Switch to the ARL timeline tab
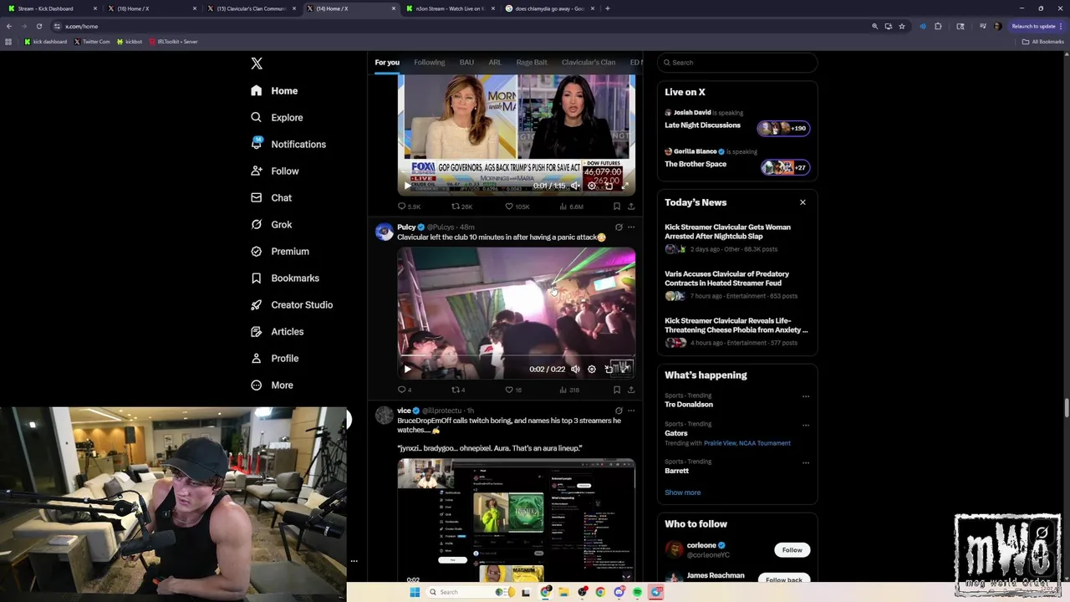The height and width of the screenshot is (602, 1070). click(x=495, y=63)
